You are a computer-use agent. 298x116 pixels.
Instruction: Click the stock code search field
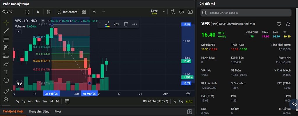click(x=246, y=13)
